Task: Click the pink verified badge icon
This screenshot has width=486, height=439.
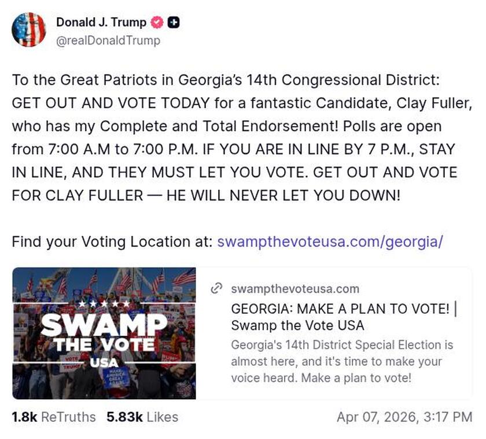Action: tap(156, 23)
